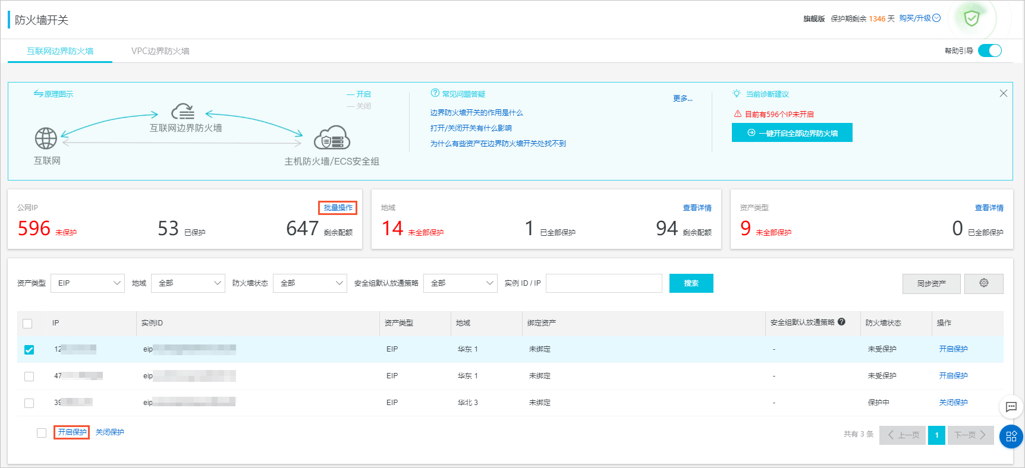This screenshot has width=1025, height=468.
Task: Close the principle diagram banner panel
Action: (x=1004, y=93)
